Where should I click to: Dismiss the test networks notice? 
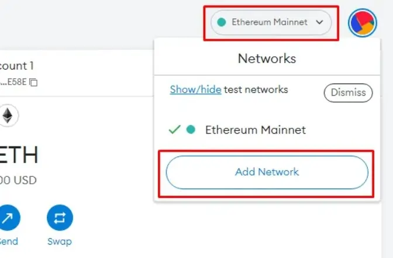(x=348, y=93)
